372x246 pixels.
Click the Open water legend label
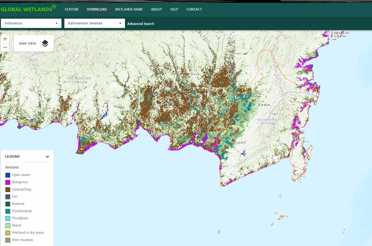21,175
